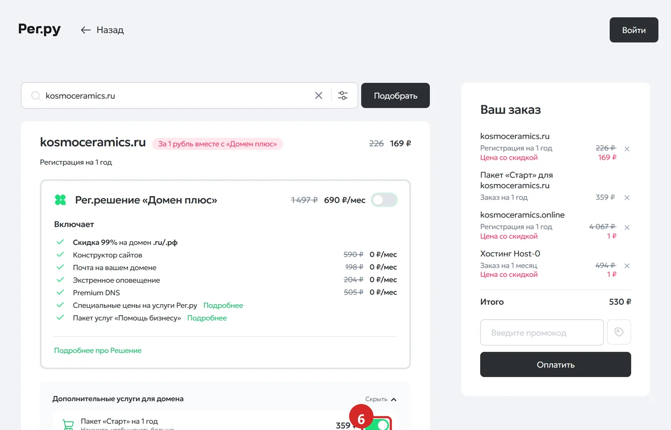Click the green clover Рег.решение icon
671x430 pixels.
(x=60, y=200)
